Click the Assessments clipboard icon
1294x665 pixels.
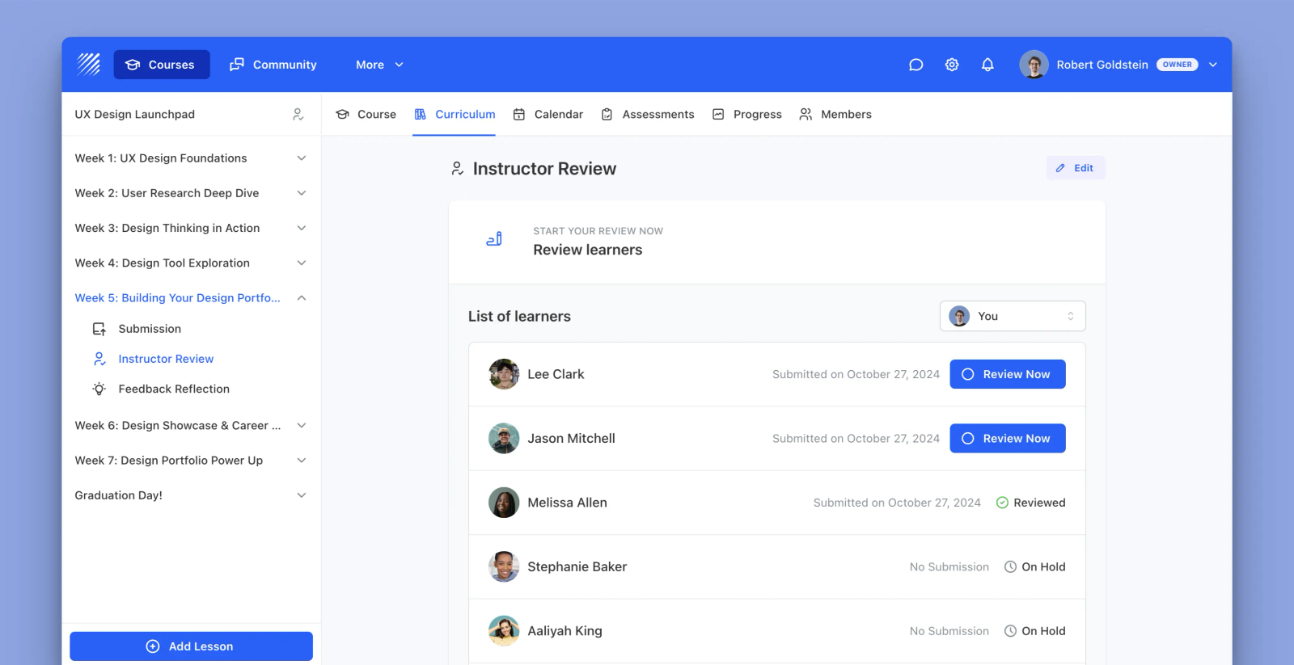(607, 114)
